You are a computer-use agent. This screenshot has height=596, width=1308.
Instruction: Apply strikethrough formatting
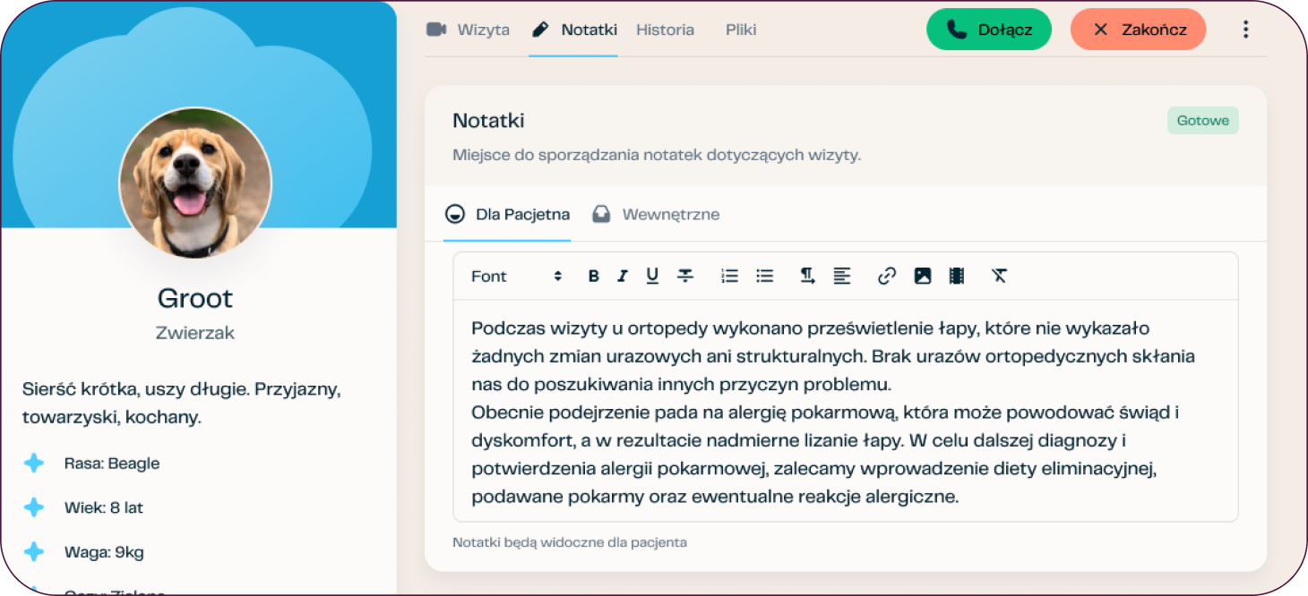coord(685,277)
